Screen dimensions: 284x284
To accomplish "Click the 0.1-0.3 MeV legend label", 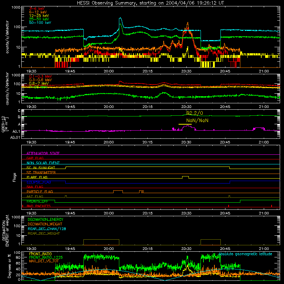I will point(40,76).
